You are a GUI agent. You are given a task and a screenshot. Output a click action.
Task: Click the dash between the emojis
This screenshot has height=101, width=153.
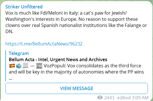coord(32,66)
